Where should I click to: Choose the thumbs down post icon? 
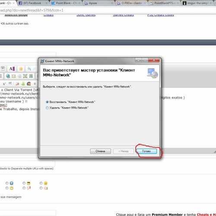[x=29, y=188]
